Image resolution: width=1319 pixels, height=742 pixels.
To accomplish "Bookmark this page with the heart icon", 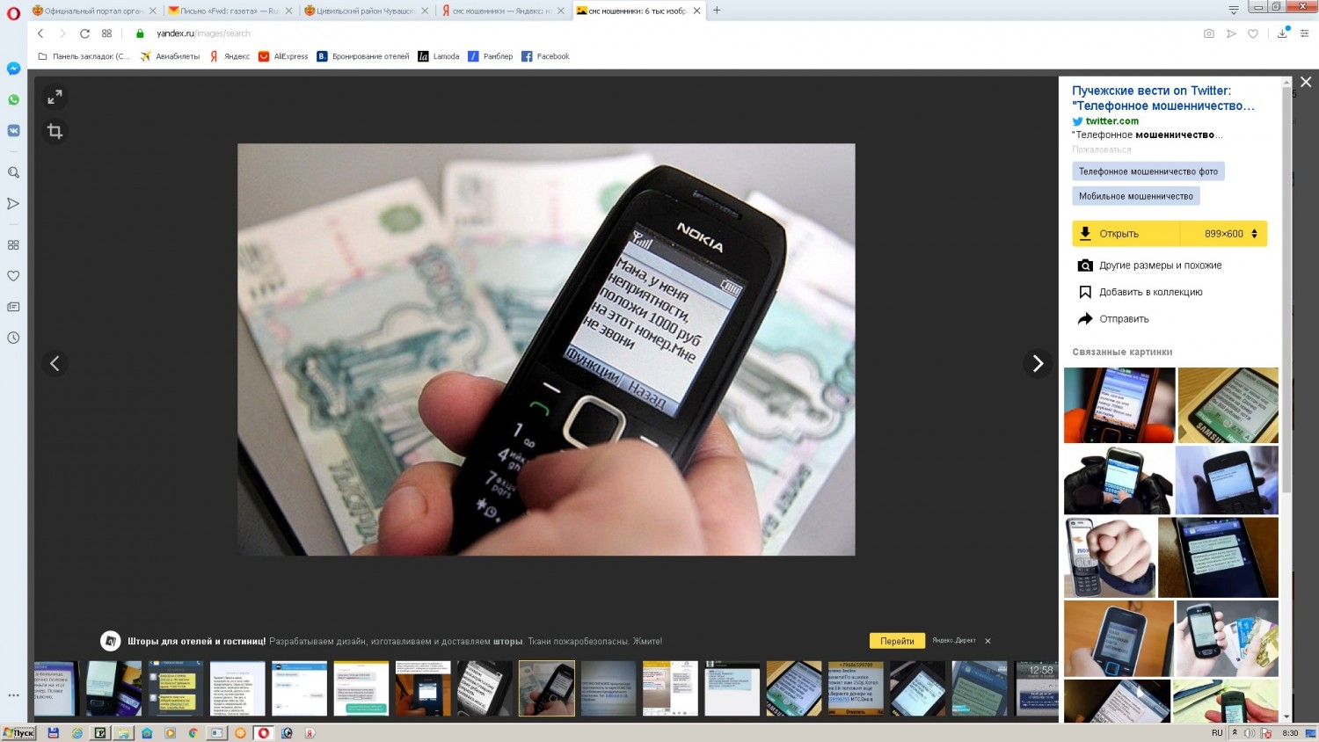I will 1253,33.
